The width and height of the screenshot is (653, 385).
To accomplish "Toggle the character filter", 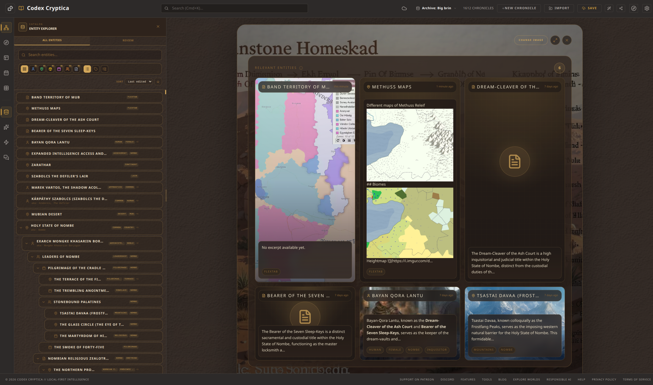I will pos(33,69).
